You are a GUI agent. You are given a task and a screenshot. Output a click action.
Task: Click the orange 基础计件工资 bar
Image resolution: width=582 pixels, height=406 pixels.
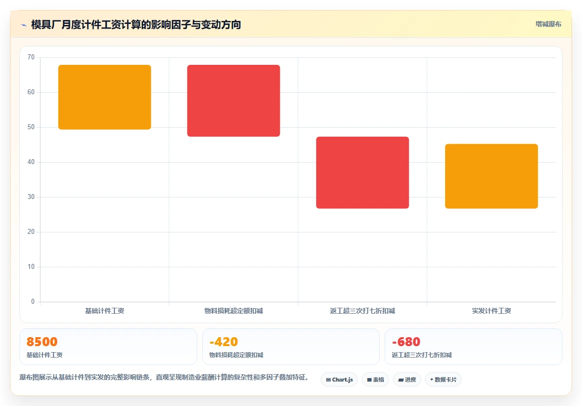[x=105, y=97]
